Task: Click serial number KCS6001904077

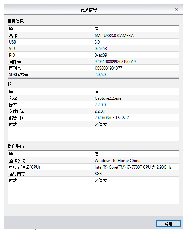Action: [108, 68]
